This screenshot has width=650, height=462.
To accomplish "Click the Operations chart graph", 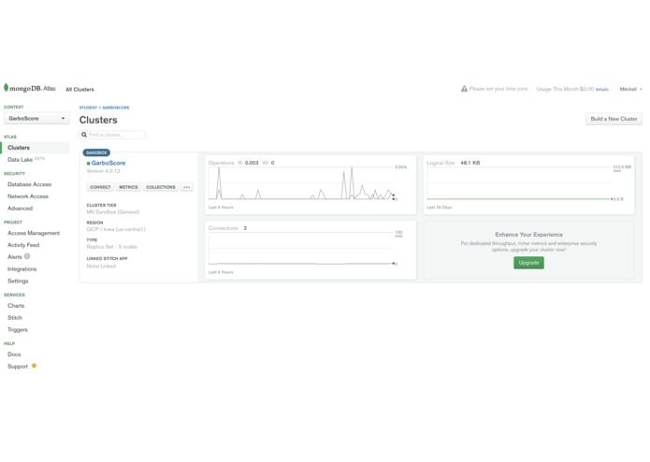I will [302, 183].
